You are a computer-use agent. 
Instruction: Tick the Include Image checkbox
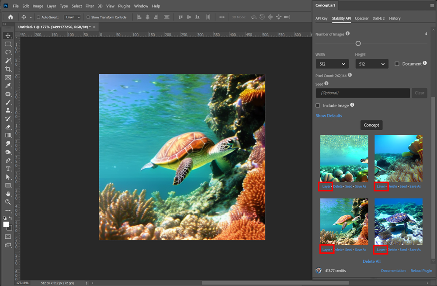click(318, 105)
